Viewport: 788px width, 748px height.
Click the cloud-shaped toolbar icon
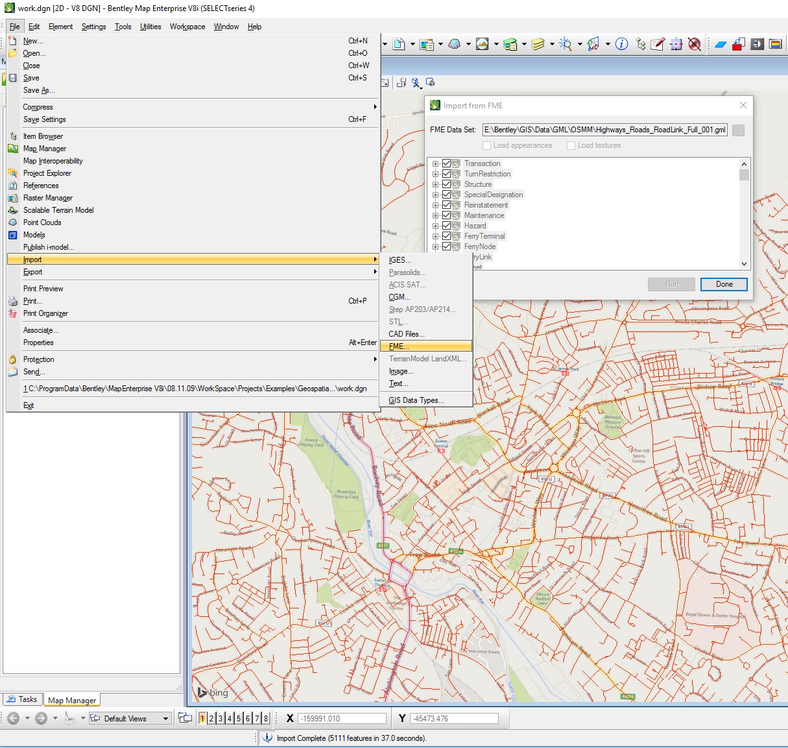click(455, 44)
